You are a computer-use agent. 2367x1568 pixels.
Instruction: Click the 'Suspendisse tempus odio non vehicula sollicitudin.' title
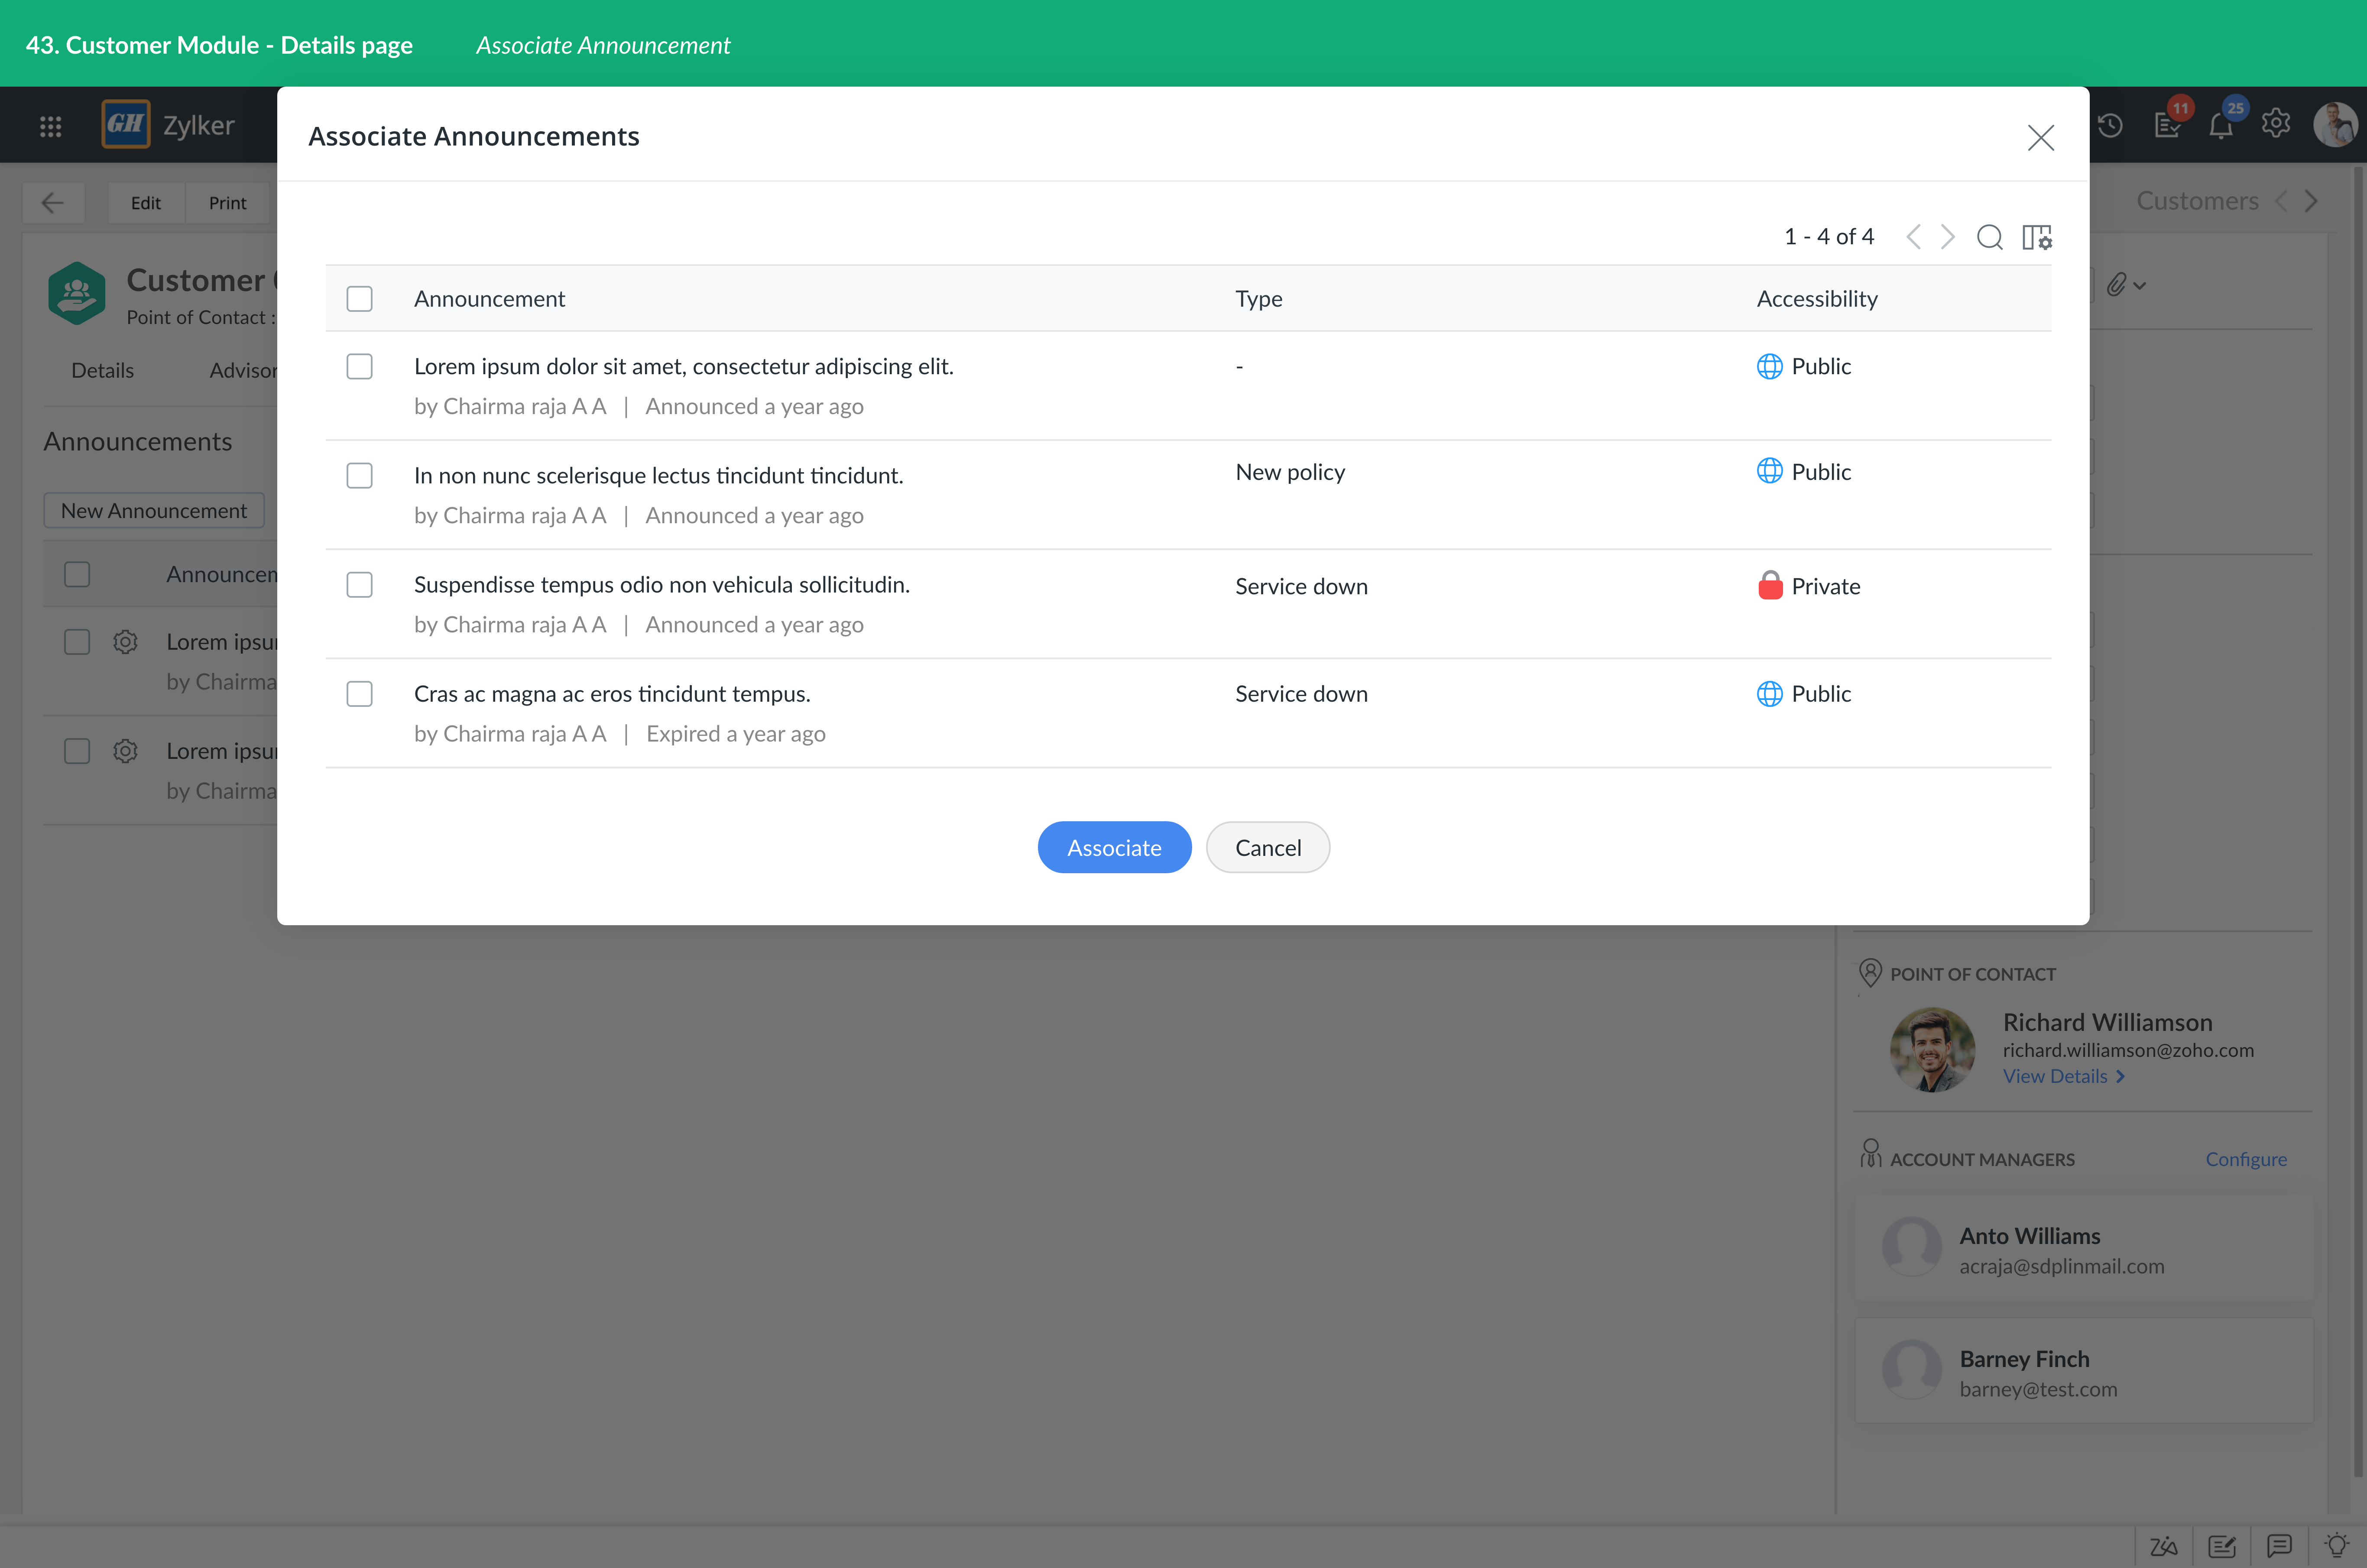(x=662, y=585)
